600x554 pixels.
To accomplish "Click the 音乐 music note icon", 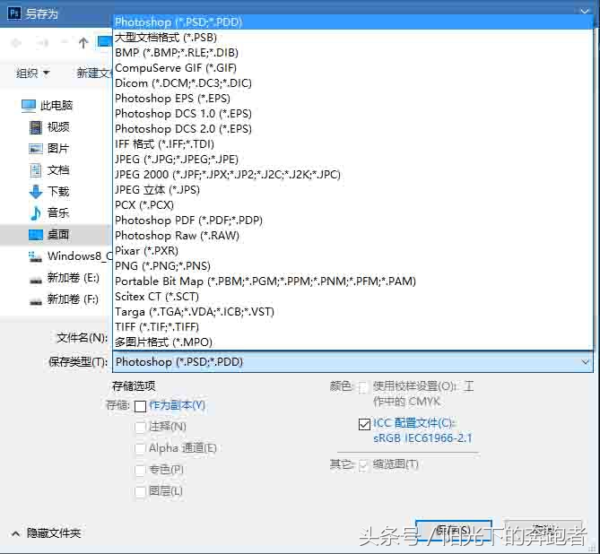I will click(36, 213).
